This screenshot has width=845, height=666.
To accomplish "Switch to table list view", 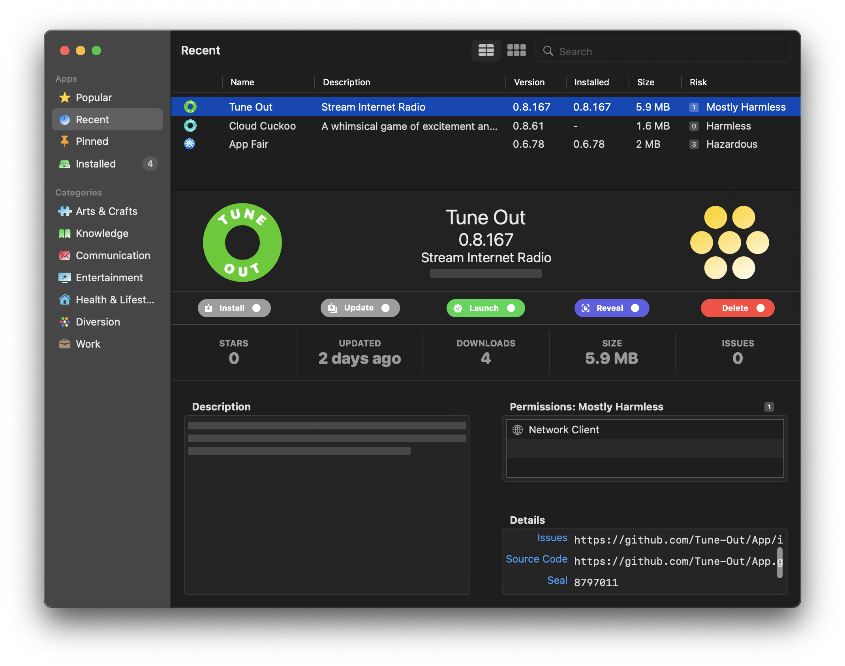I will pos(486,51).
